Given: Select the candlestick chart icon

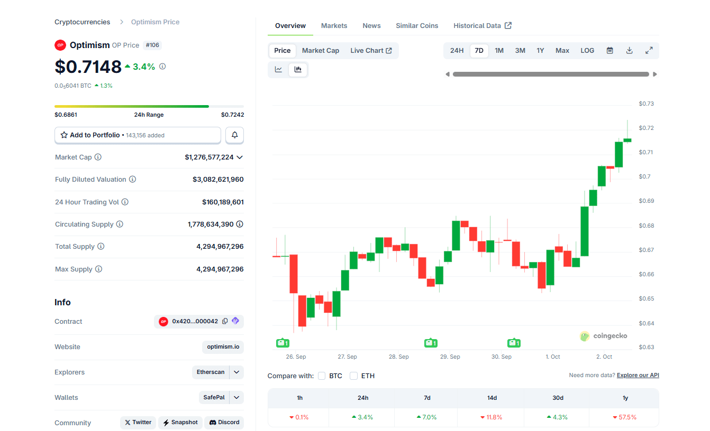Looking at the screenshot, I should click(x=298, y=70).
